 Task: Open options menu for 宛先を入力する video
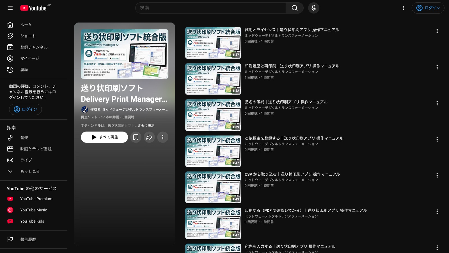click(437, 248)
